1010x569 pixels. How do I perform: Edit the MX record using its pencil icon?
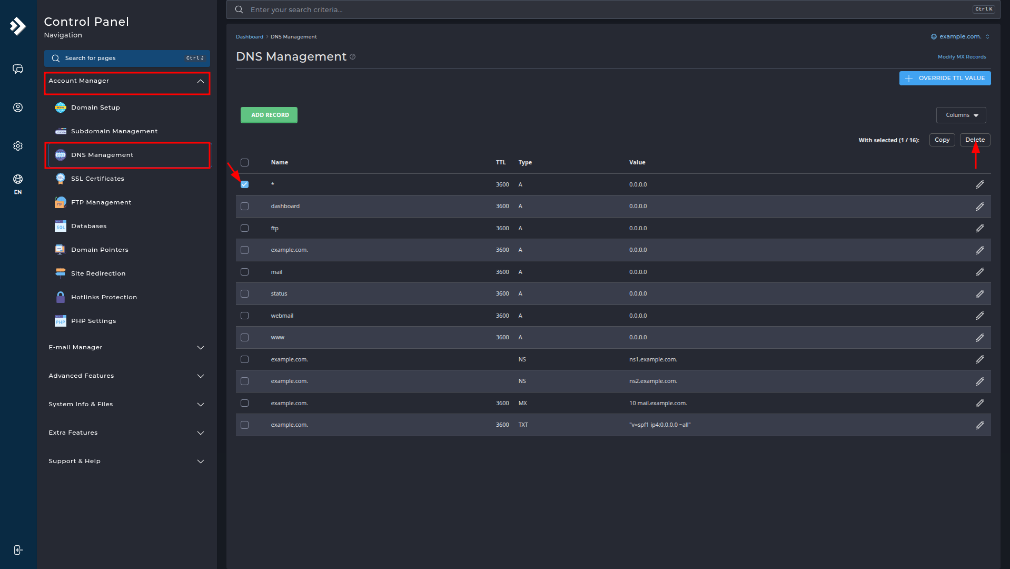click(x=980, y=403)
